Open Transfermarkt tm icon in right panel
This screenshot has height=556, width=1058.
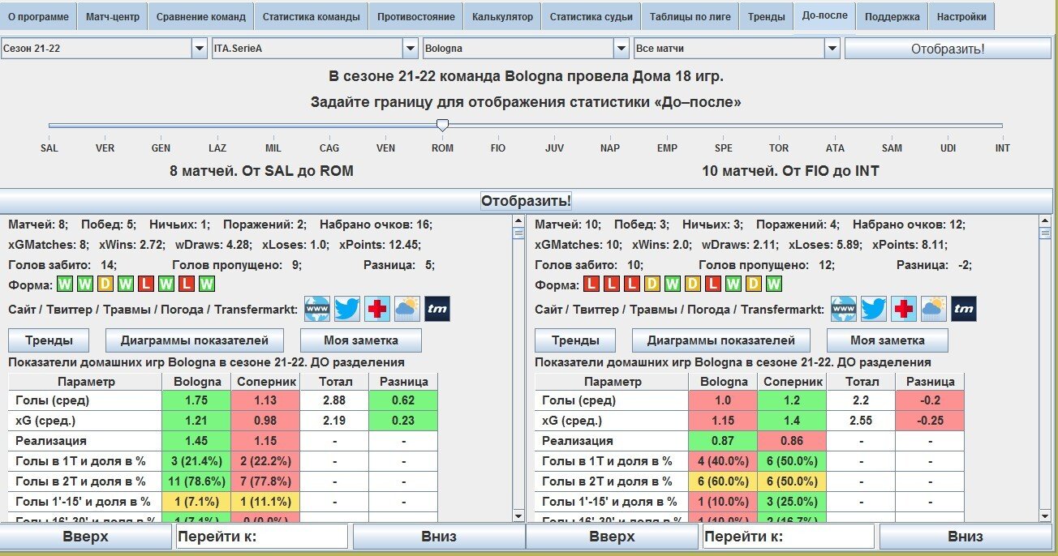(x=964, y=309)
